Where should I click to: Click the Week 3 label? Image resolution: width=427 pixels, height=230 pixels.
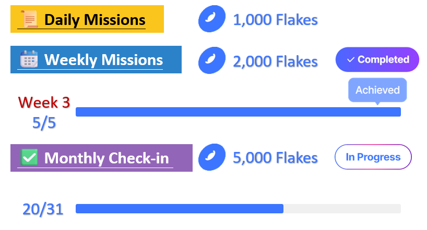44,101
